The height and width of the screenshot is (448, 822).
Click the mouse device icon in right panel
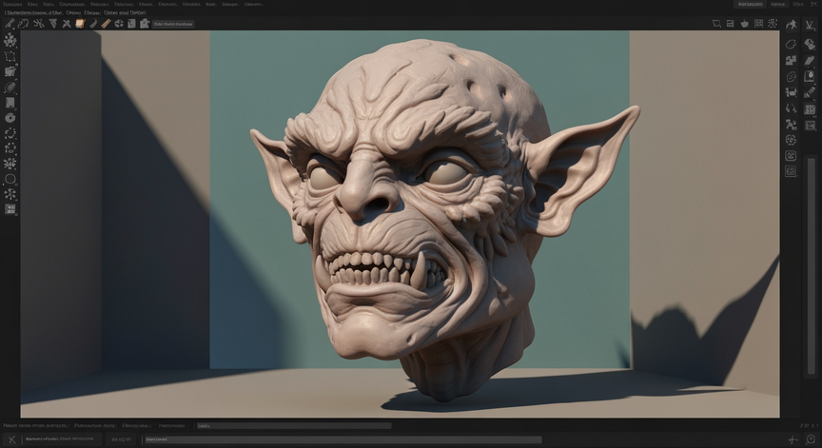[x=810, y=76]
